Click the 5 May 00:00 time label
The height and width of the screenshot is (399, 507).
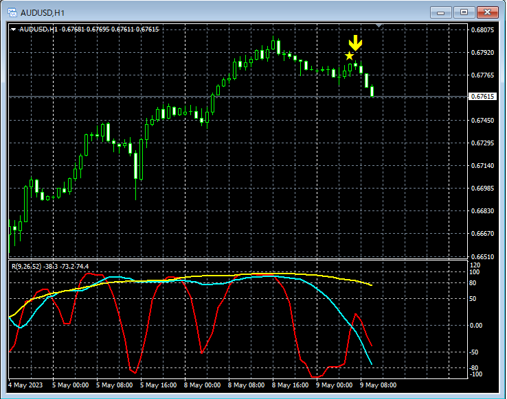click(70, 385)
